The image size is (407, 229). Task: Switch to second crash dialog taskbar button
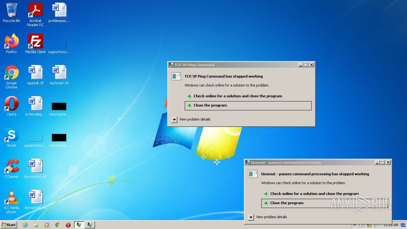click(x=90, y=225)
